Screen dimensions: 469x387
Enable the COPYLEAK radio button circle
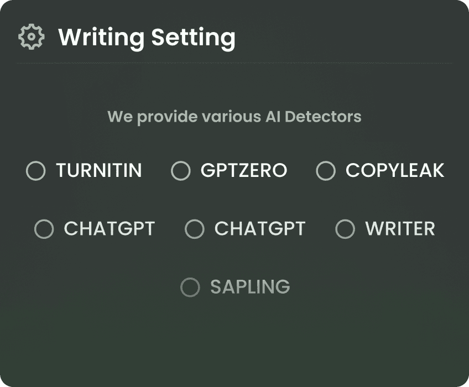(x=326, y=170)
